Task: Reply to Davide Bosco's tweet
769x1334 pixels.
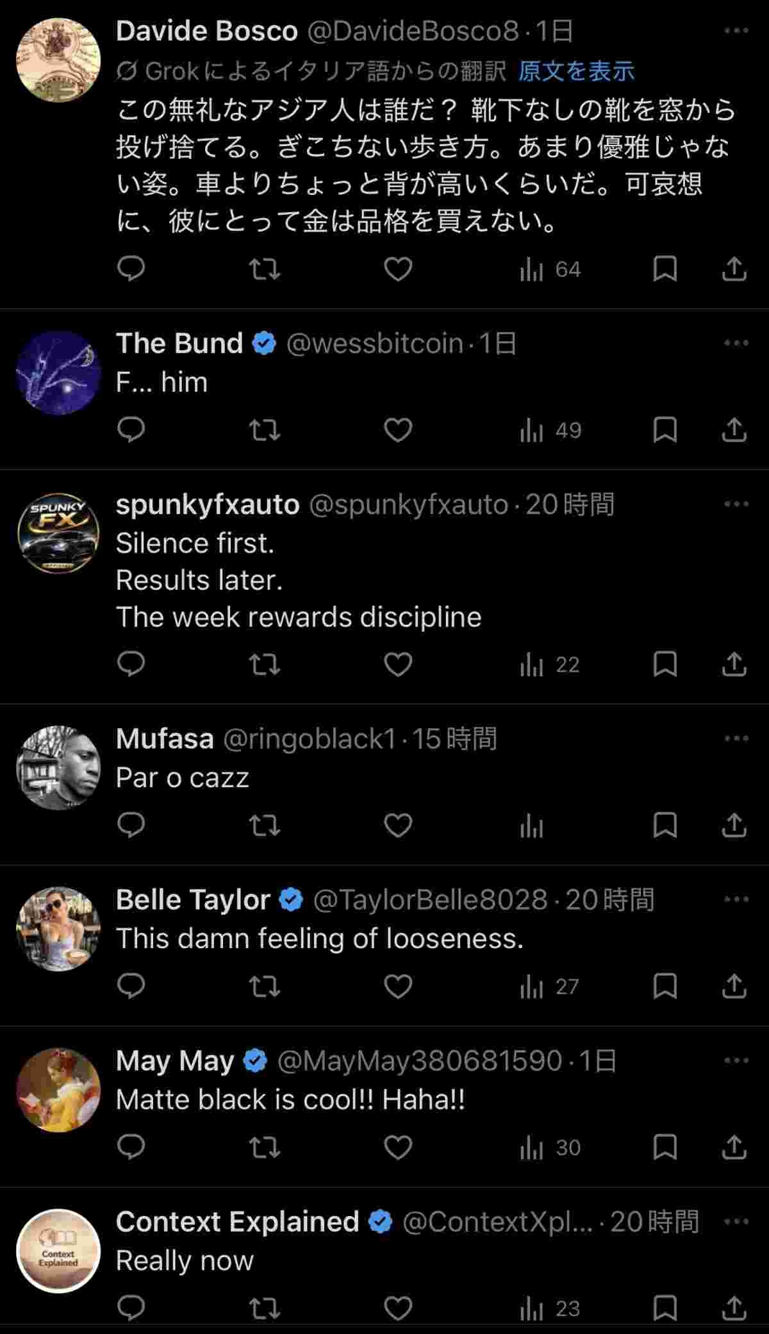Action: [131, 269]
